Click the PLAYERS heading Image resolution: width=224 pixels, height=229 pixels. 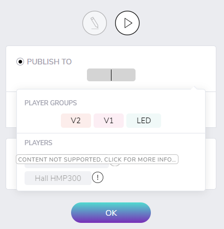(38, 143)
